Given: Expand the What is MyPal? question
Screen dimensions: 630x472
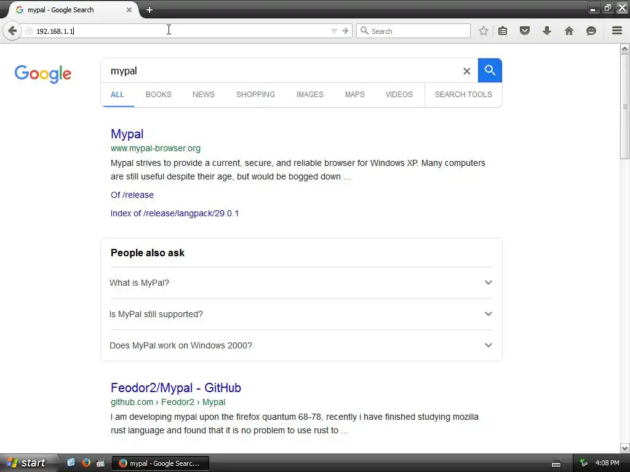Looking at the screenshot, I should click(x=301, y=283).
